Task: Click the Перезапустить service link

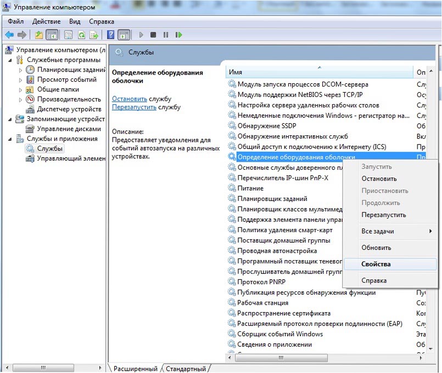Action: pyautogui.click(x=134, y=107)
